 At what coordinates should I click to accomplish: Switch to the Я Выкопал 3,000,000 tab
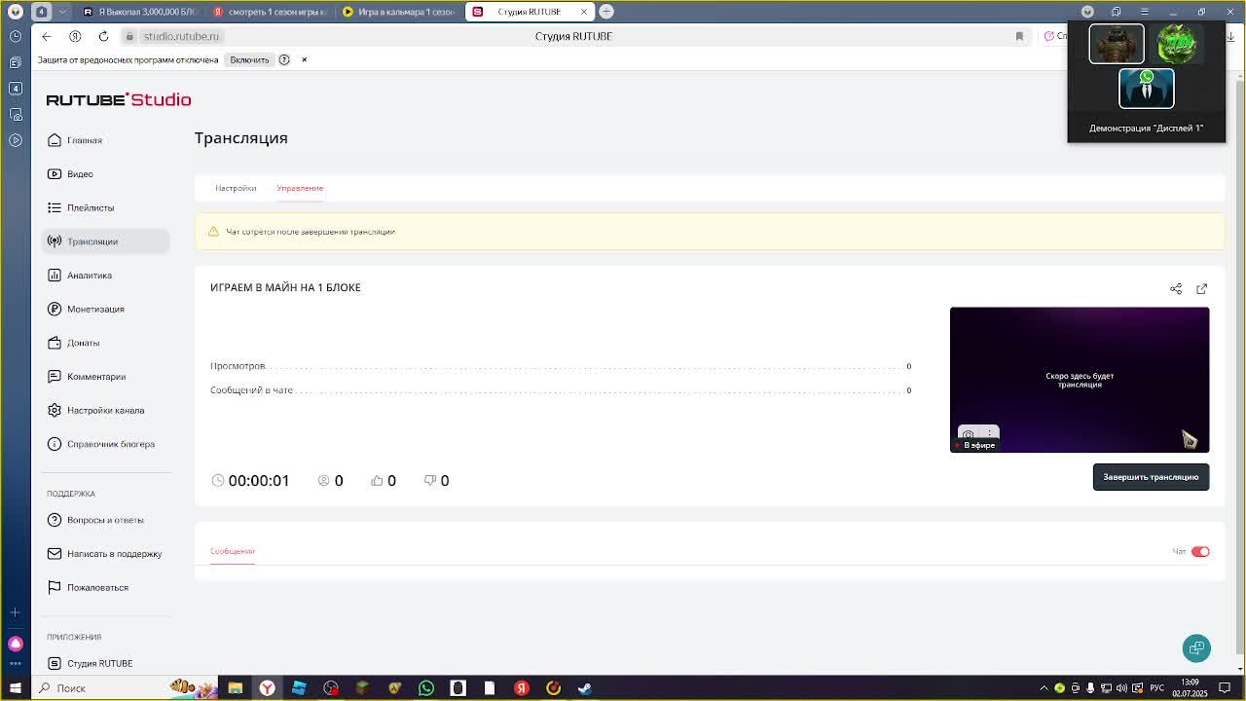point(140,12)
